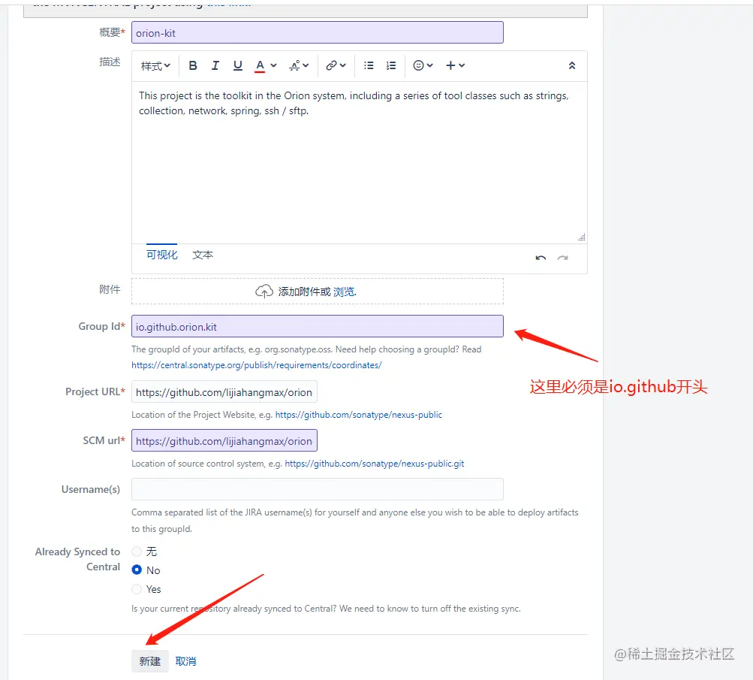Open more text formatting options dropdown
This screenshot has width=753, height=680.
(299, 65)
